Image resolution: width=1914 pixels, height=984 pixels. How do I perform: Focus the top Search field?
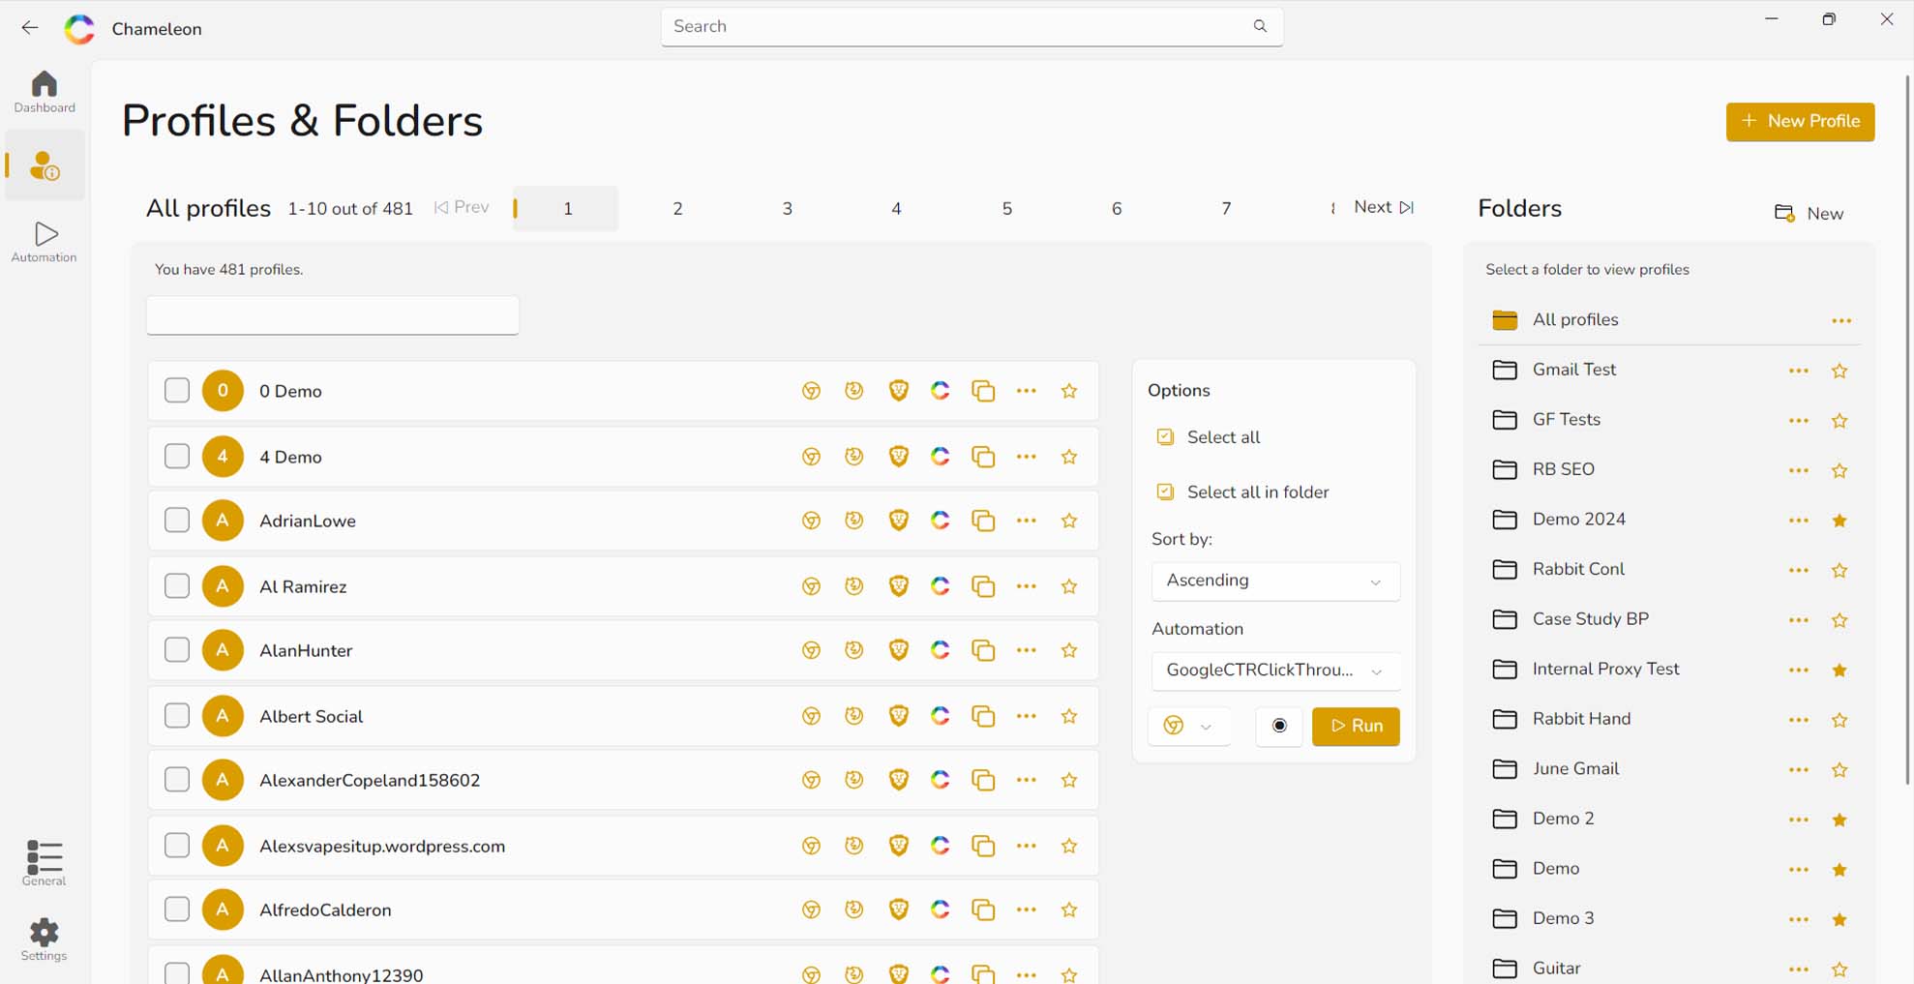972,27
